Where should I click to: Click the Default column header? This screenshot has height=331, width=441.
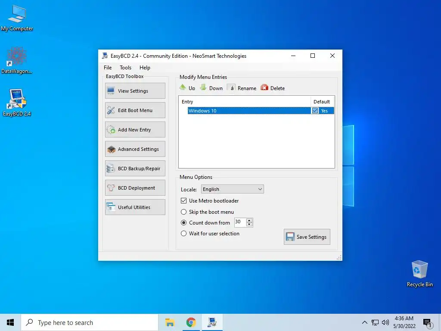tap(322, 102)
